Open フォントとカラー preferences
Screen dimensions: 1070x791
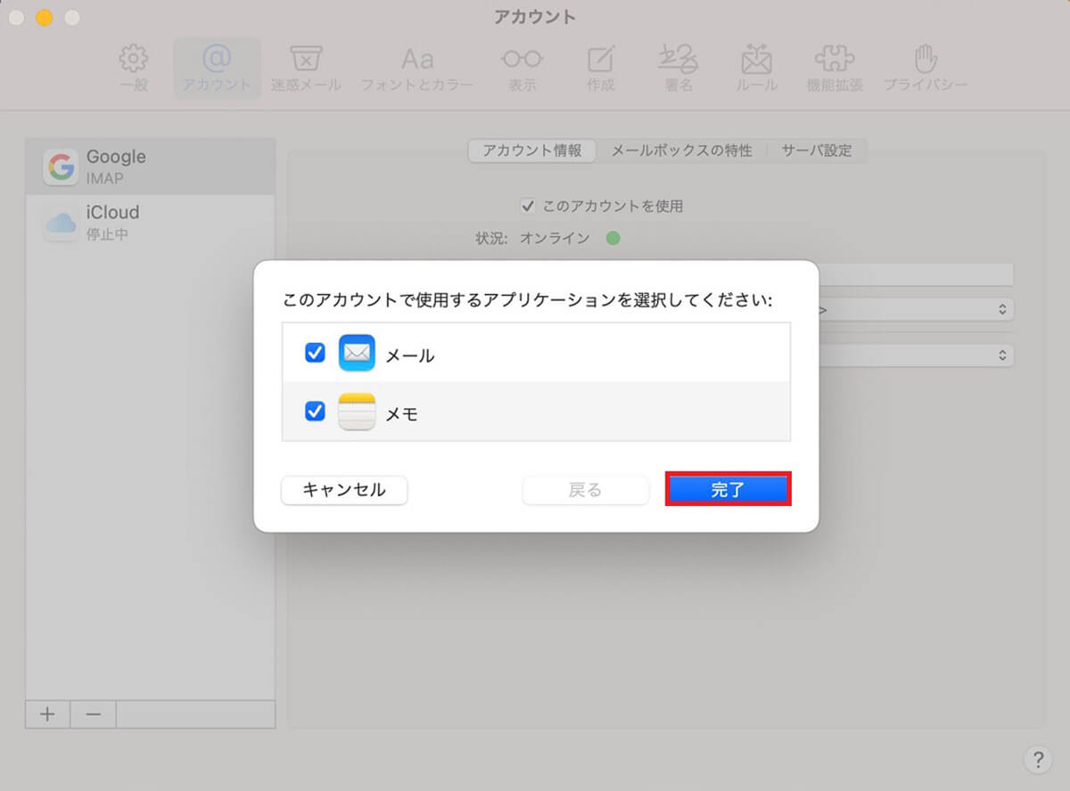click(x=416, y=69)
